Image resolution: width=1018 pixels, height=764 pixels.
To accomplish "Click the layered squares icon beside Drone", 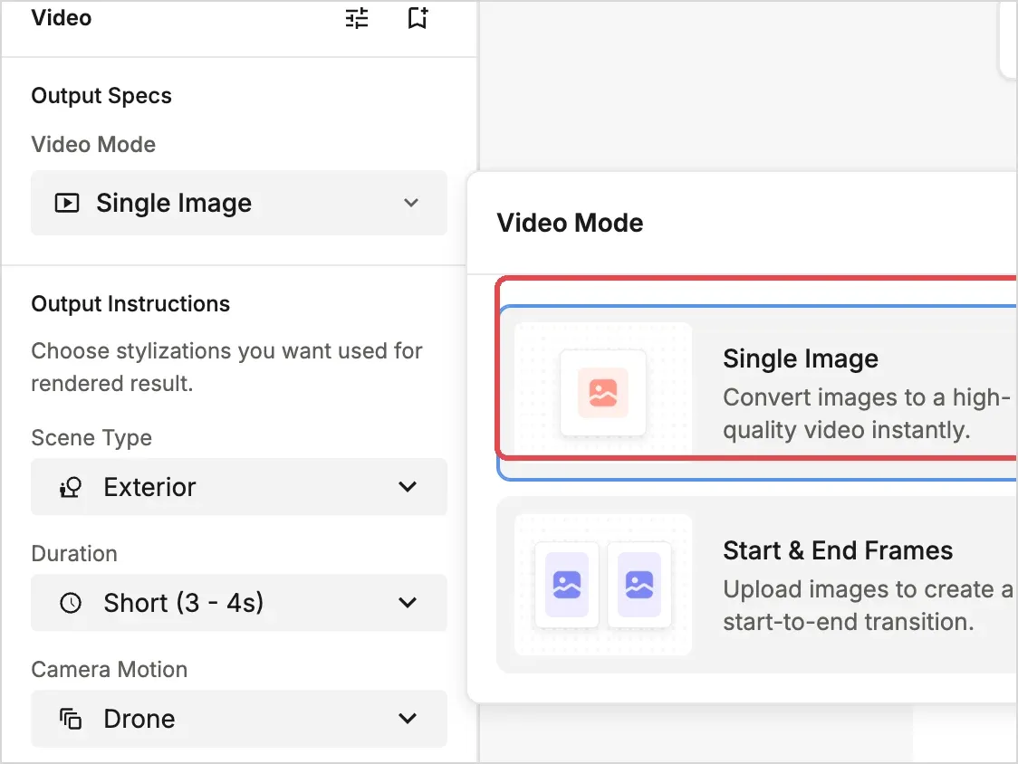I will tap(70, 719).
